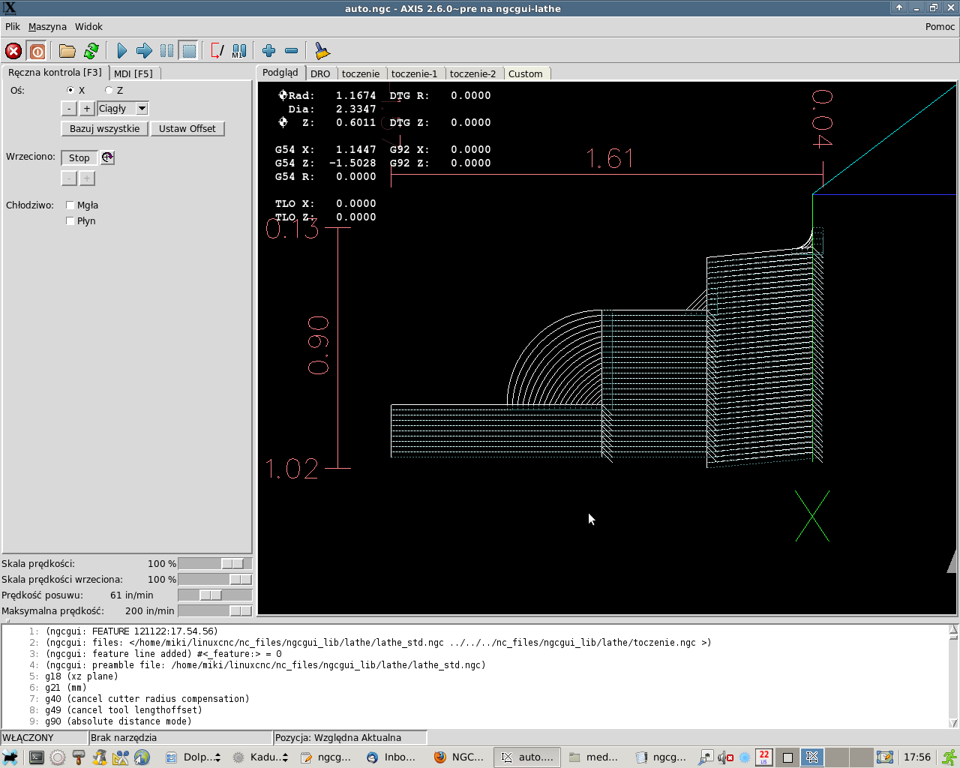Screen dimensions: 960x768
Task: Zoom in with the plus toolbar icon
Action: point(269,51)
